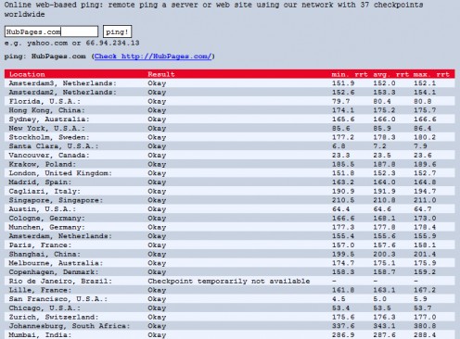The image size is (460, 339).
Task: Click the 201.4 max rrt for Shanghai
Action: coord(425,254)
